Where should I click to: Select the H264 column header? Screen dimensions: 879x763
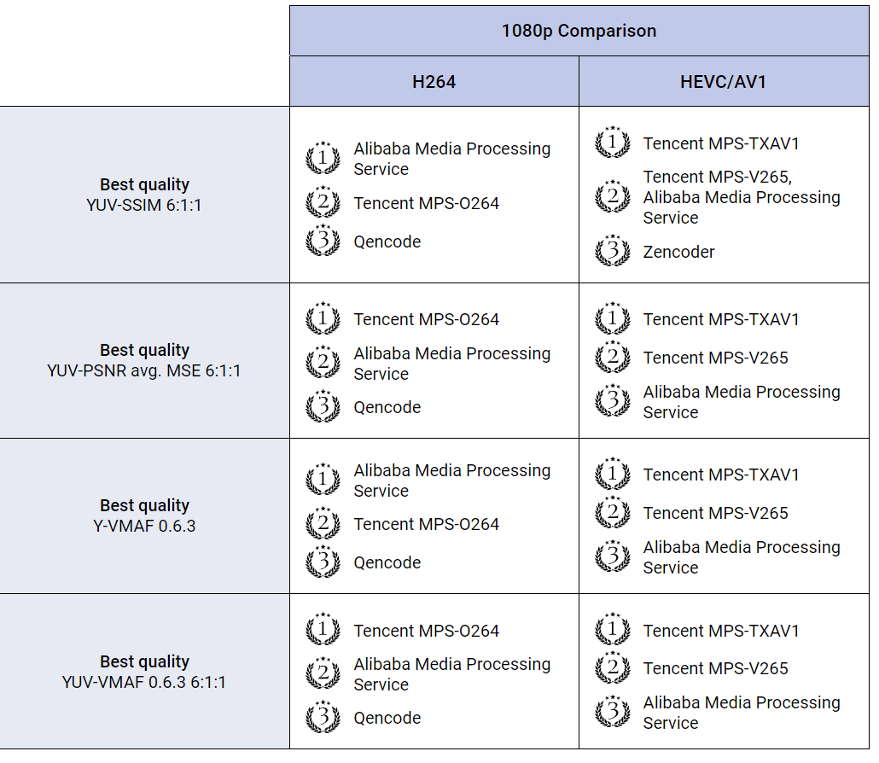[434, 82]
